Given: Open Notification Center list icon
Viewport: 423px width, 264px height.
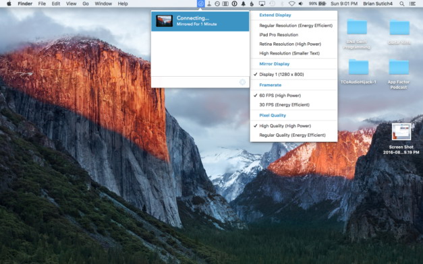Looking at the screenshot, I should click(x=412, y=4).
